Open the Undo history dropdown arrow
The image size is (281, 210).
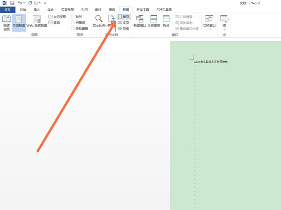pos(24,3)
